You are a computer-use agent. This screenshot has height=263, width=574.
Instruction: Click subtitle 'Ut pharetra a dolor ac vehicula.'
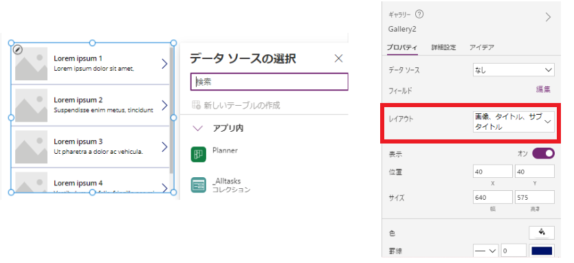[98, 152]
